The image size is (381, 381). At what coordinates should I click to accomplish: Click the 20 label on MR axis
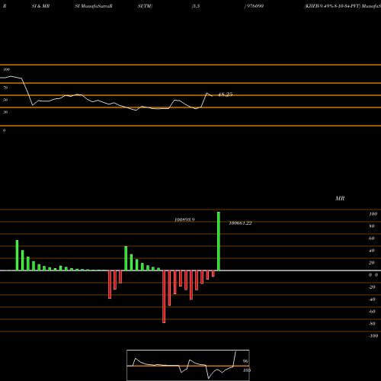[371, 263]
